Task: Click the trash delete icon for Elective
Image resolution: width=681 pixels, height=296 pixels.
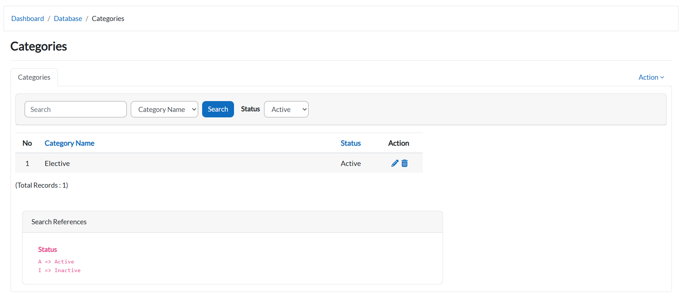Action: (405, 163)
